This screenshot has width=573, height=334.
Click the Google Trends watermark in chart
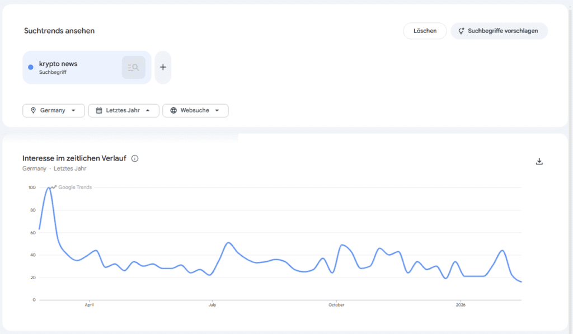(x=74, y=187)
